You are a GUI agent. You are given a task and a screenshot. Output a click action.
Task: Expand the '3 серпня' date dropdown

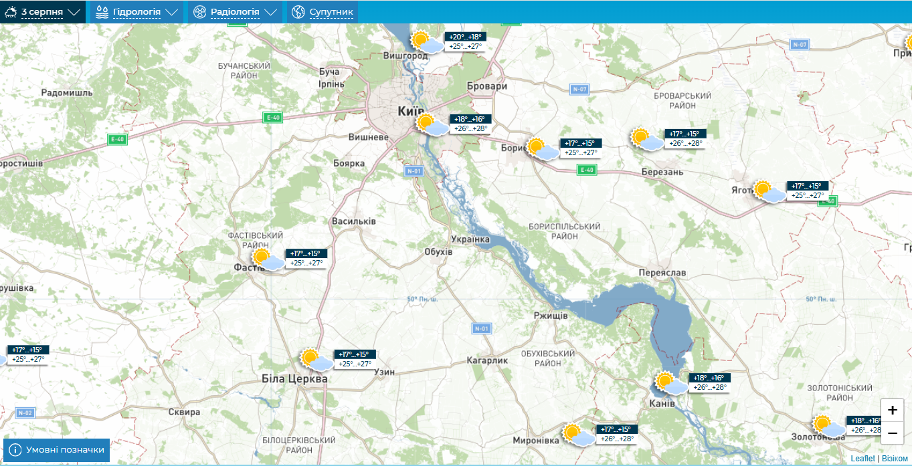tap(43, 12)
